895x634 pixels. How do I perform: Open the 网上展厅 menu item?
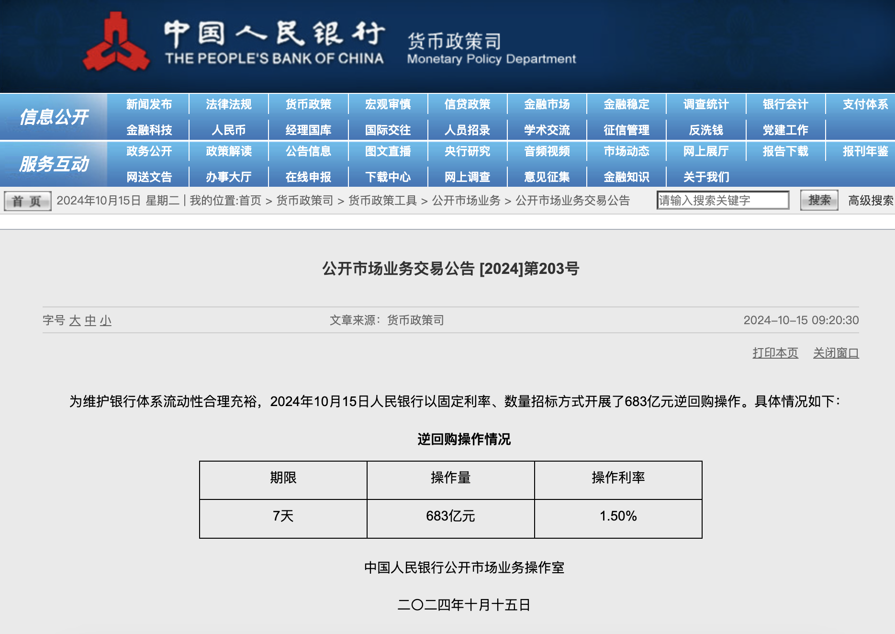(x=706, y=151)
